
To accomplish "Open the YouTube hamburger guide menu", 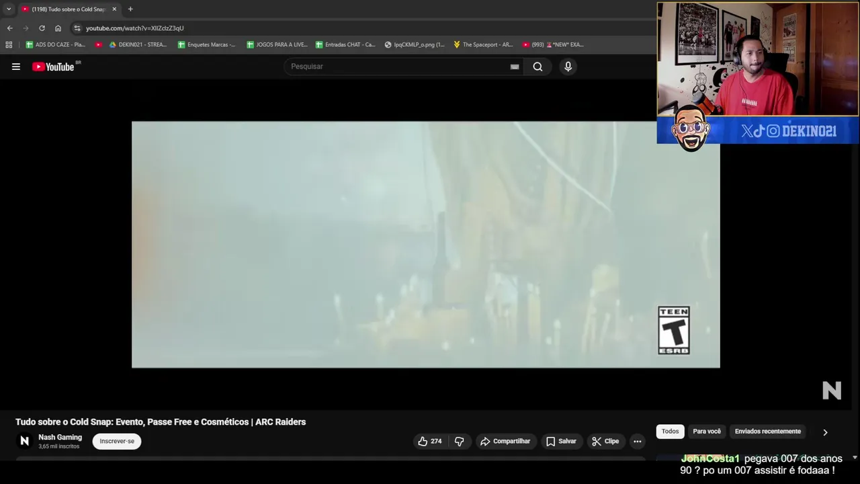I will (x=16, y=67).
